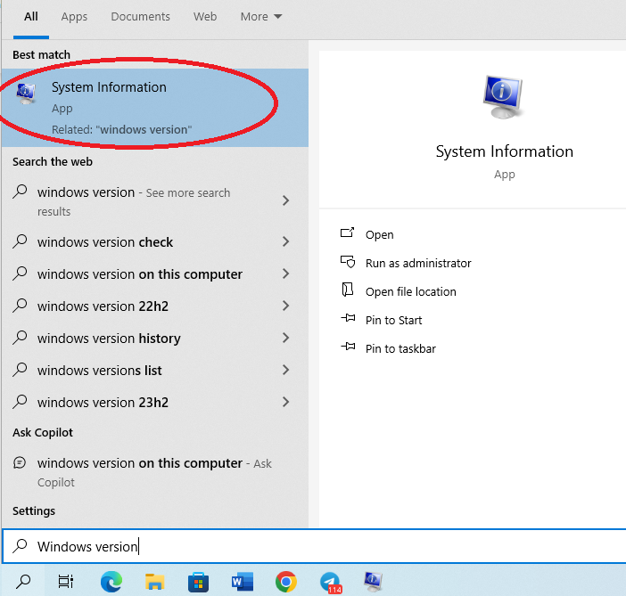
Task: Click the Copilot chat bubble icon
Action: [20, 462]
